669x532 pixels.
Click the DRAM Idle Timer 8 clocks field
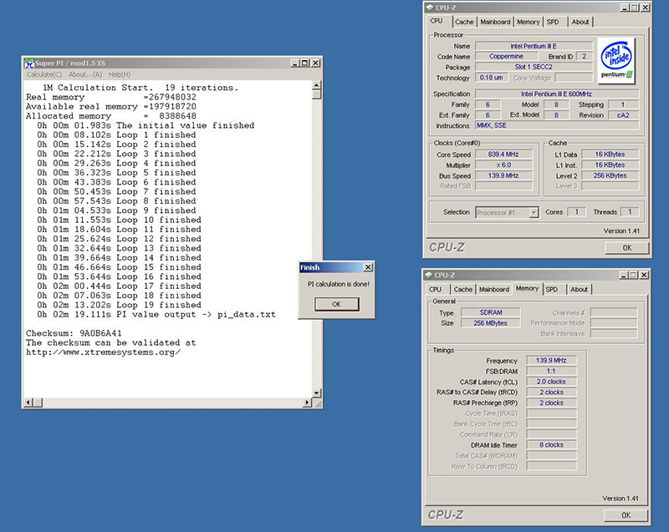click(551, 444)
